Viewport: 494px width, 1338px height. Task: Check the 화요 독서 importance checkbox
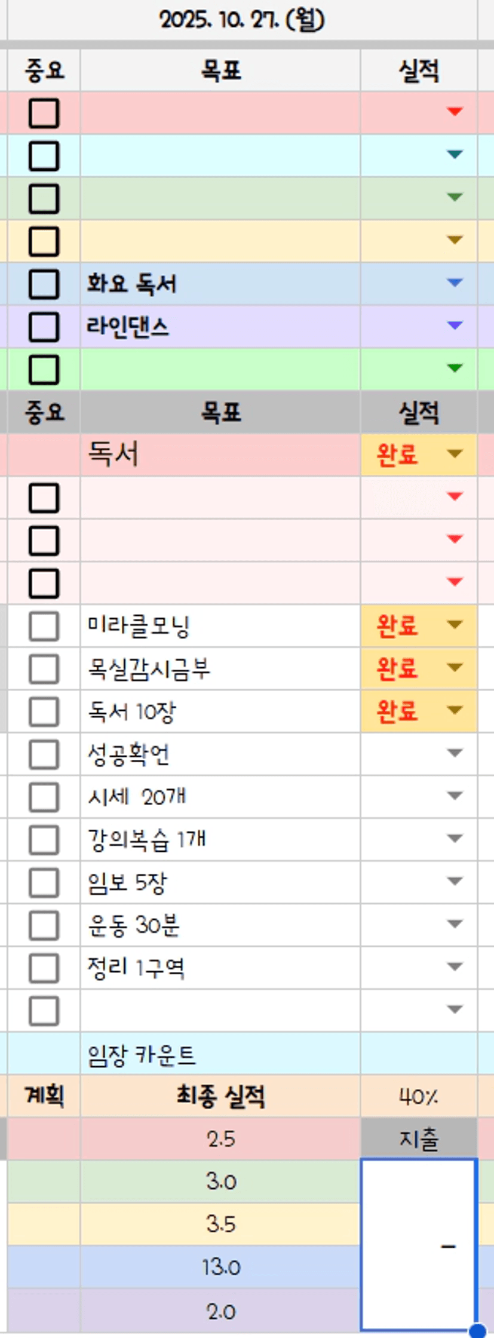(x=44, y=284)
